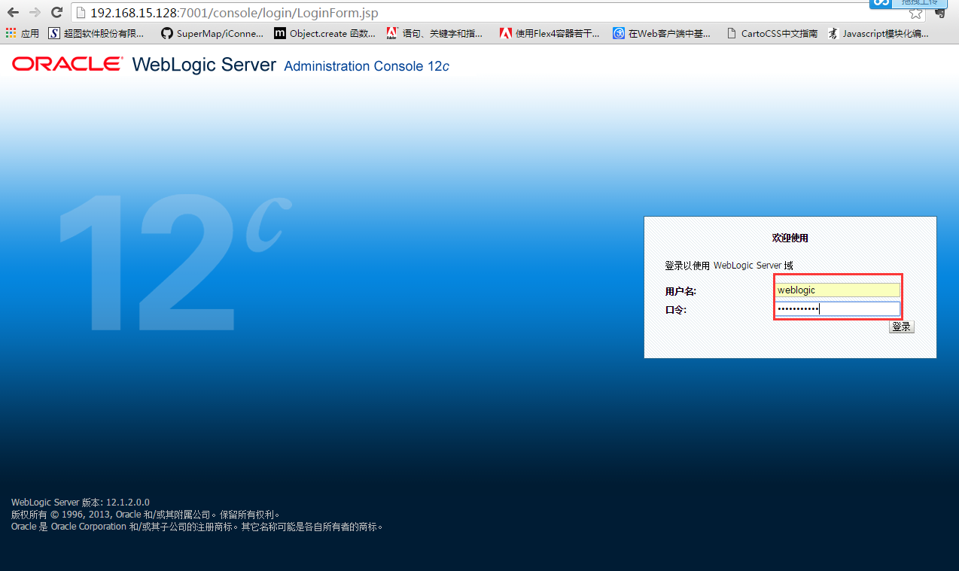
Task: Click the 登录 login button
Action: (901, 327)
